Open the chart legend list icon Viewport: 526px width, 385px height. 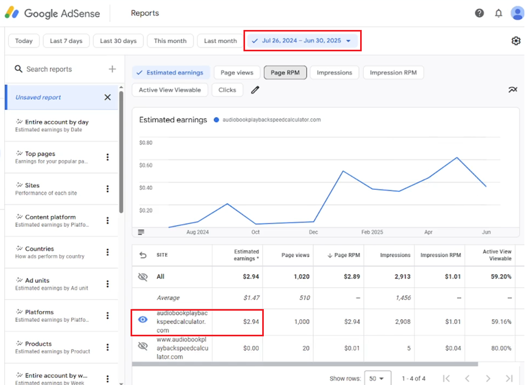point(141,232)
